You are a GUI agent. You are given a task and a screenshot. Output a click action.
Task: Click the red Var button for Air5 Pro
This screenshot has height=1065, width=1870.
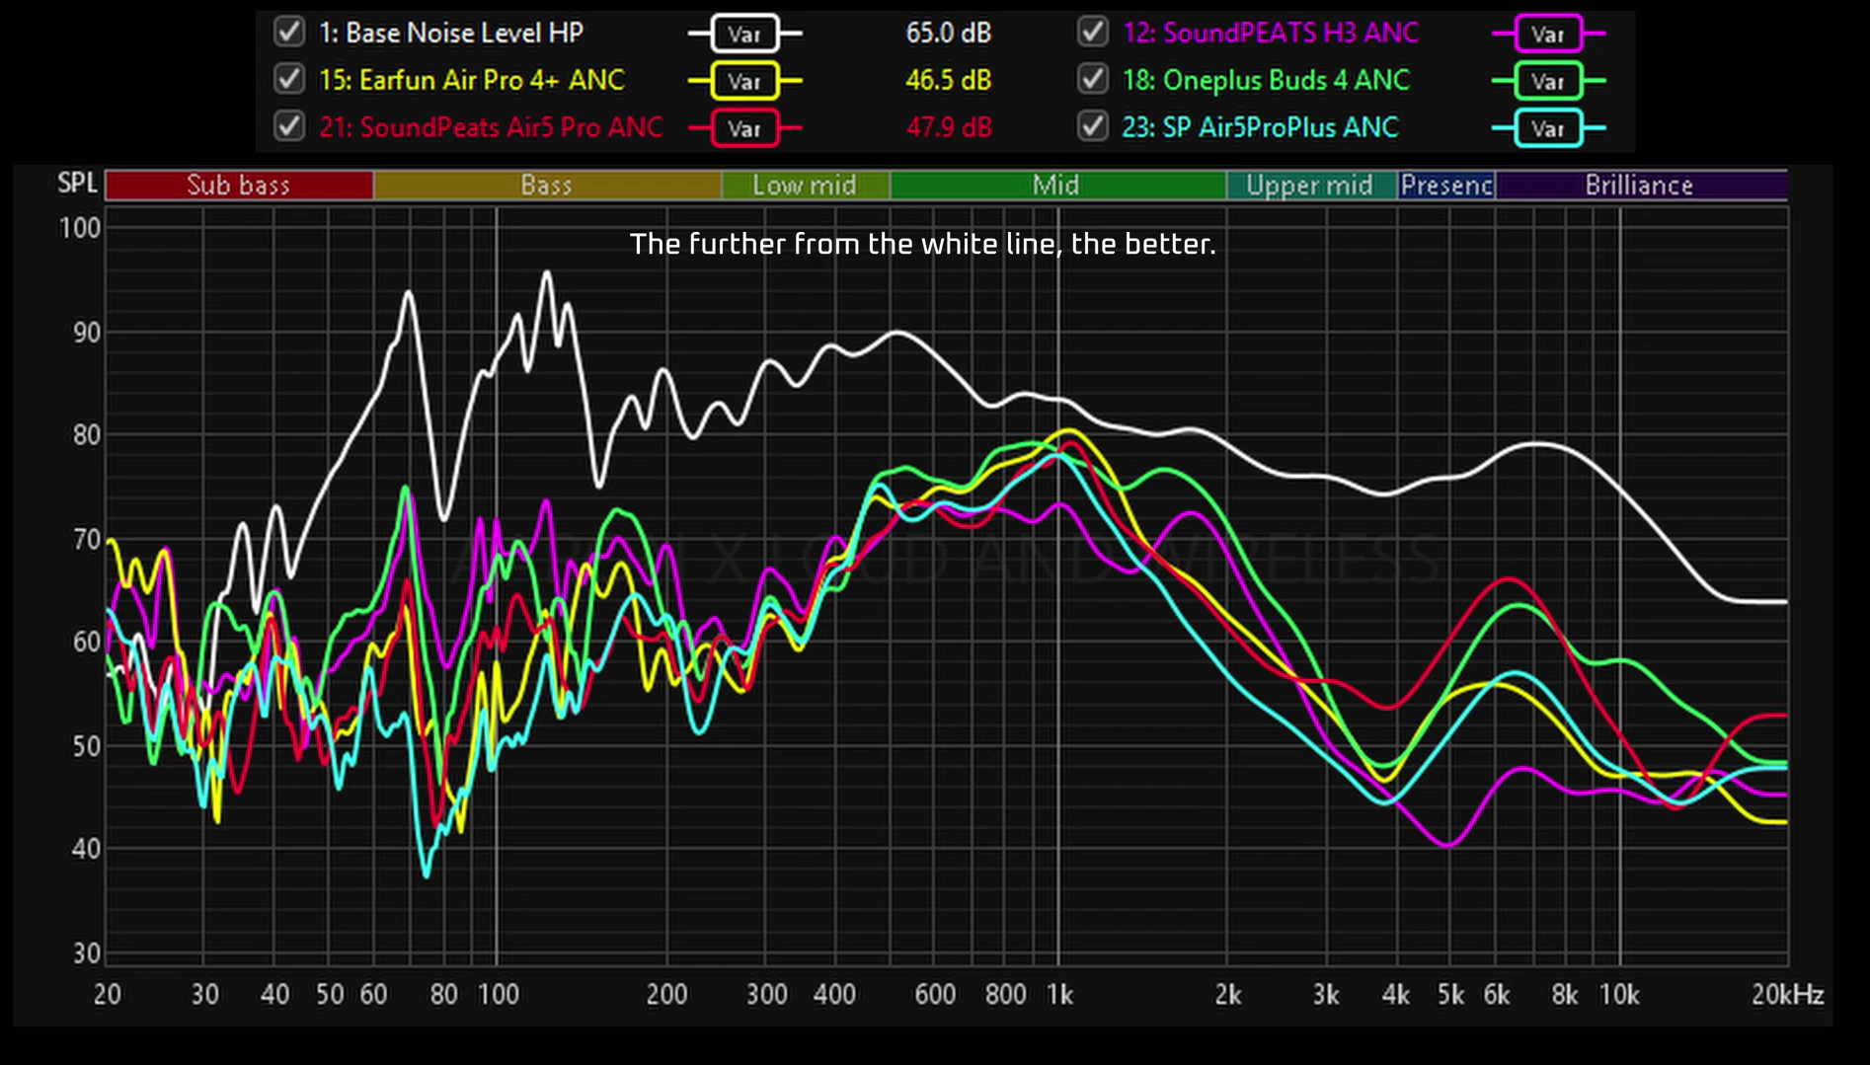click(744, 128)
